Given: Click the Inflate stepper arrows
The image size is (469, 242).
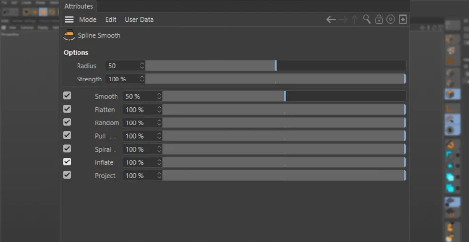Looking at the screenshot, I should click(x=159, y=162).
